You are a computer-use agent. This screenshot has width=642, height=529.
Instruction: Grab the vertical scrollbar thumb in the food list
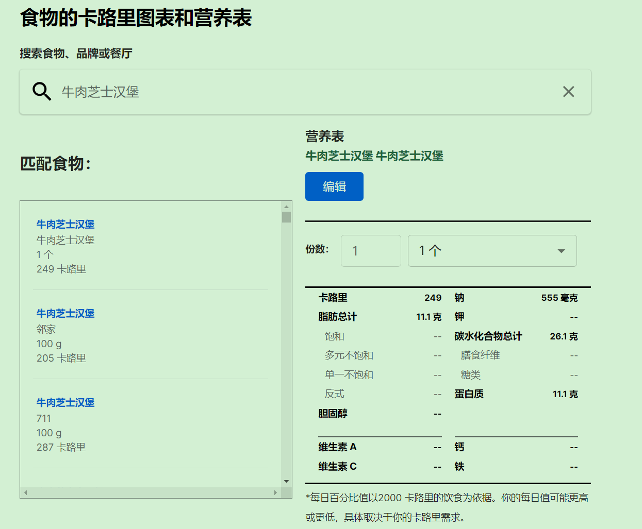286,217
